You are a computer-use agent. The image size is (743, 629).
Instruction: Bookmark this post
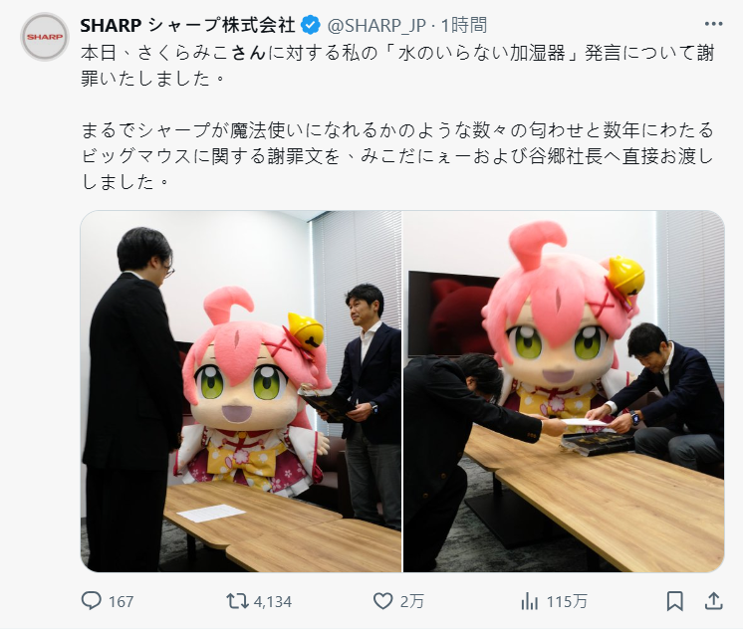[x=674, y=601]
